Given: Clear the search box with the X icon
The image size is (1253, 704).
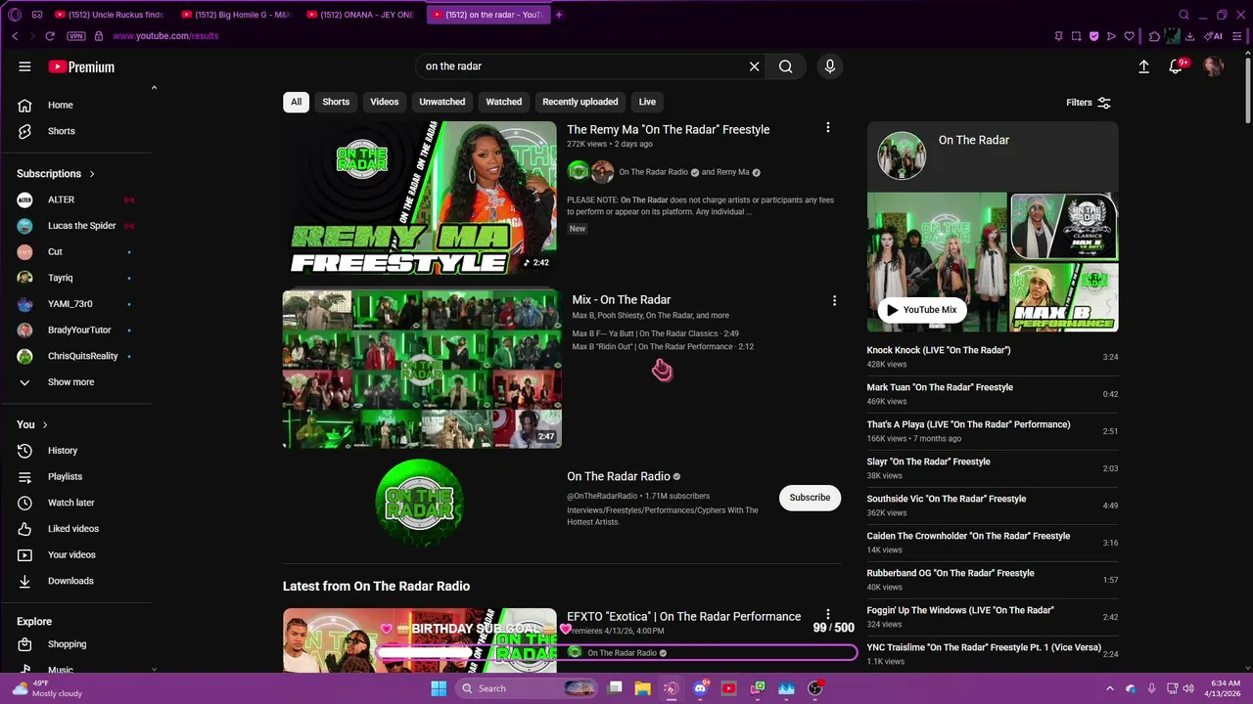Looking at the screenshot, I should tap(754, 66).
